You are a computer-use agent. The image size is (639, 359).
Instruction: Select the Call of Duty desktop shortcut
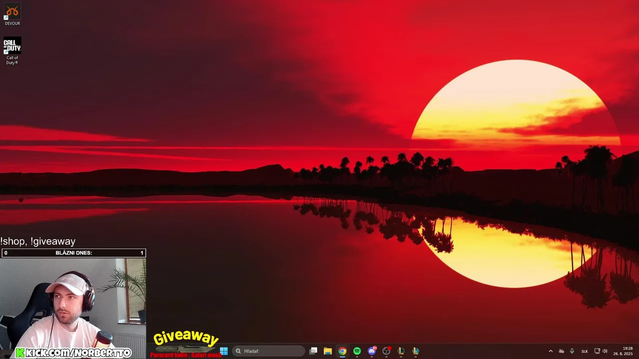[x=12, y=51]
